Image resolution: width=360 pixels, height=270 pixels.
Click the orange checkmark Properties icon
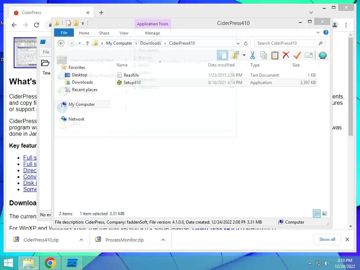[x=297, y=55]
